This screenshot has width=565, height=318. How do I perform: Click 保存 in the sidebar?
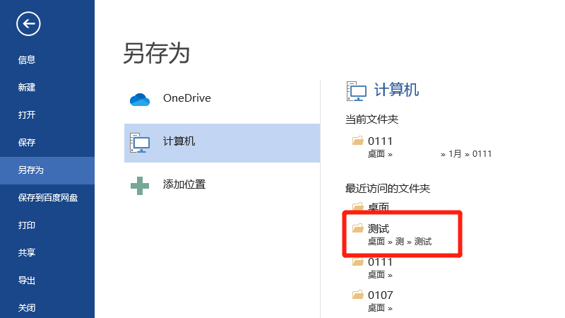click(x=27, y=143)
